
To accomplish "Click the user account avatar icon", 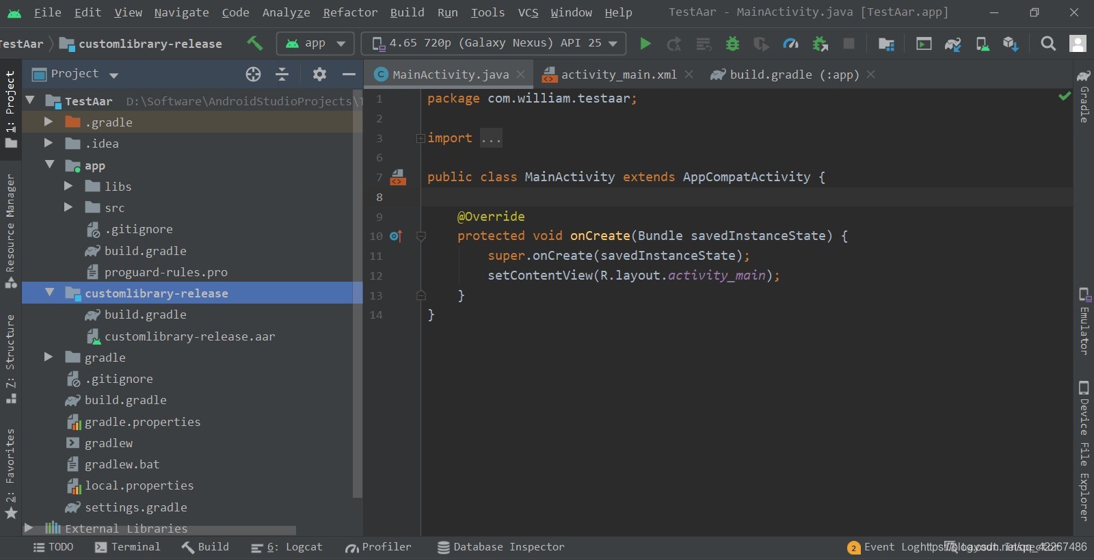I will (x=1078, y=44).
